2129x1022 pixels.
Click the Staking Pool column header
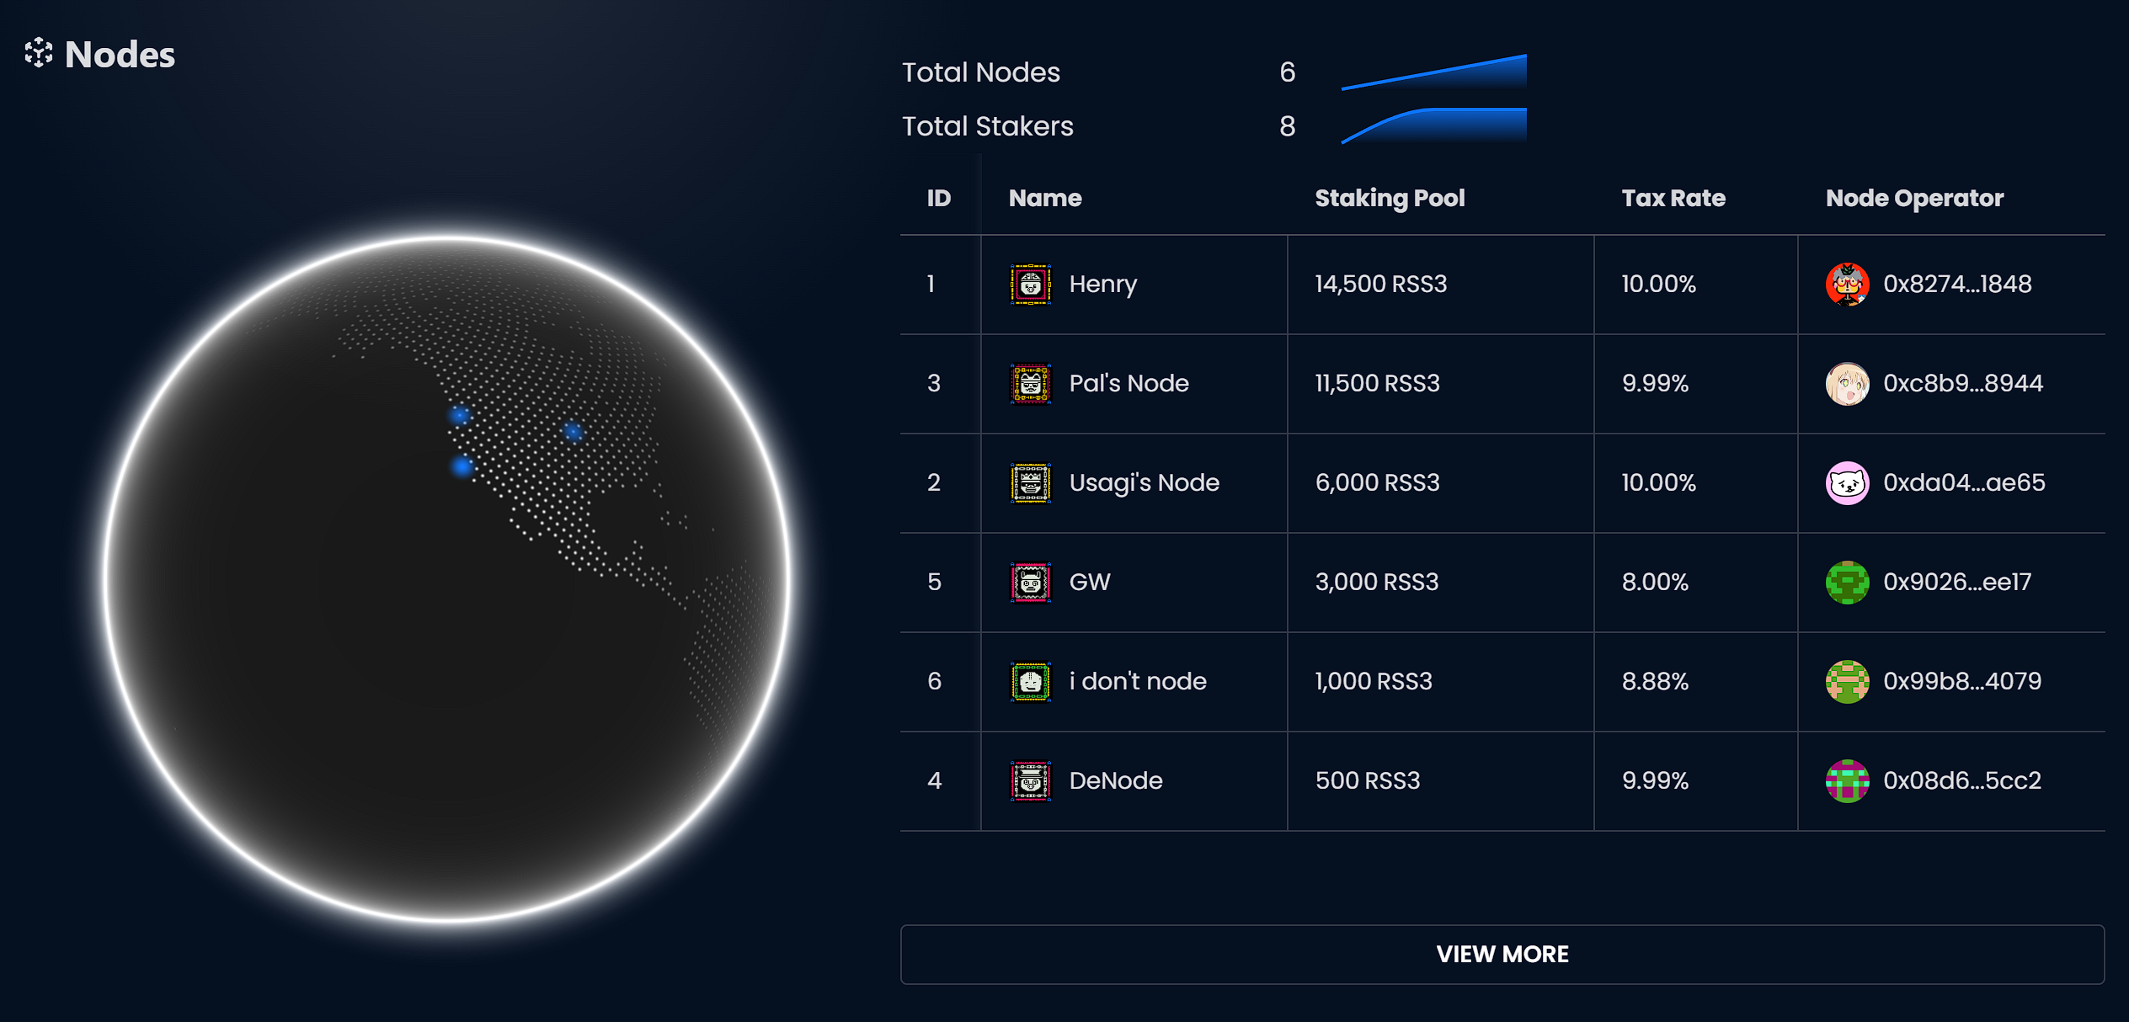(x=1390, y=199)
